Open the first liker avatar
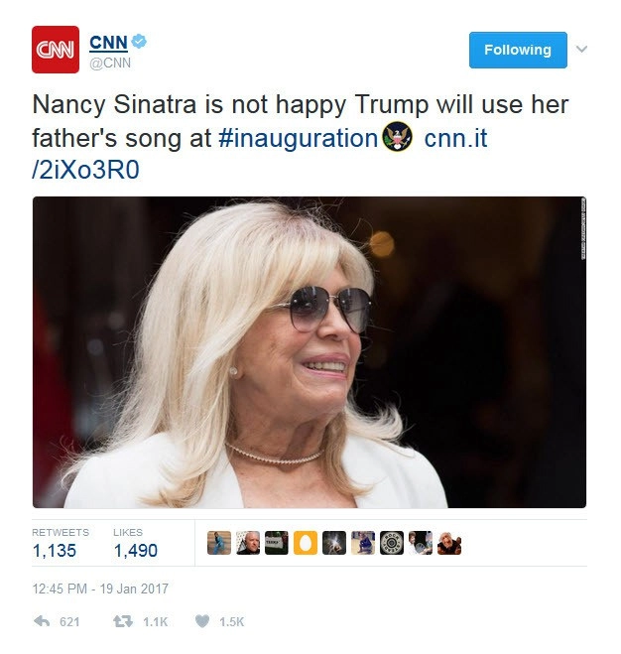 (218, 543)
